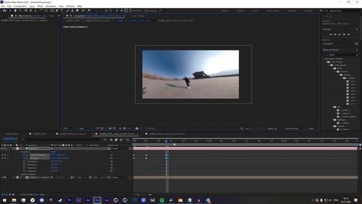The width and height of the screenshot is (362, 204).
Task: Hide layer 2 with its eye icon
Action: [2, 177]
